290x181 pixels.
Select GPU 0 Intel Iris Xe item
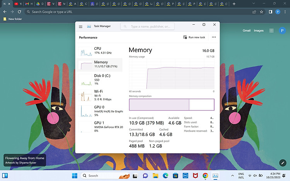pyautogui.click(x=99, y=111)
